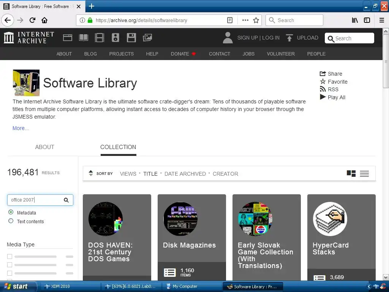Screen dimensions: 389x292
Task: Click the browser Forward arrow button
Action: pos(20,20)
